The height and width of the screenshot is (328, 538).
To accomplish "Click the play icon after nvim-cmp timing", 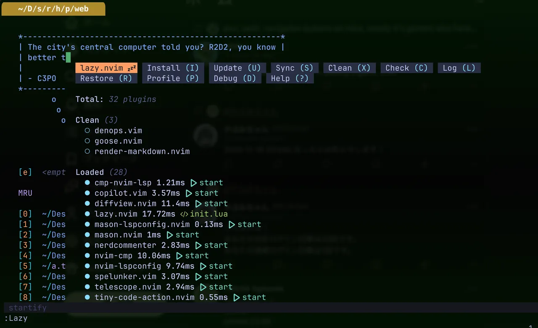I will click(x=179, y=256).
